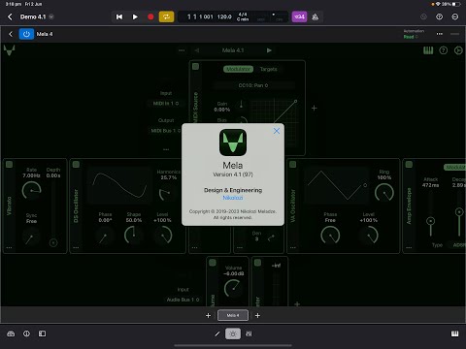The image size is (466, 349).
Task: Open MIDI In 1 input dropdown
Action: pyautogui.click(x=166, y=104)
